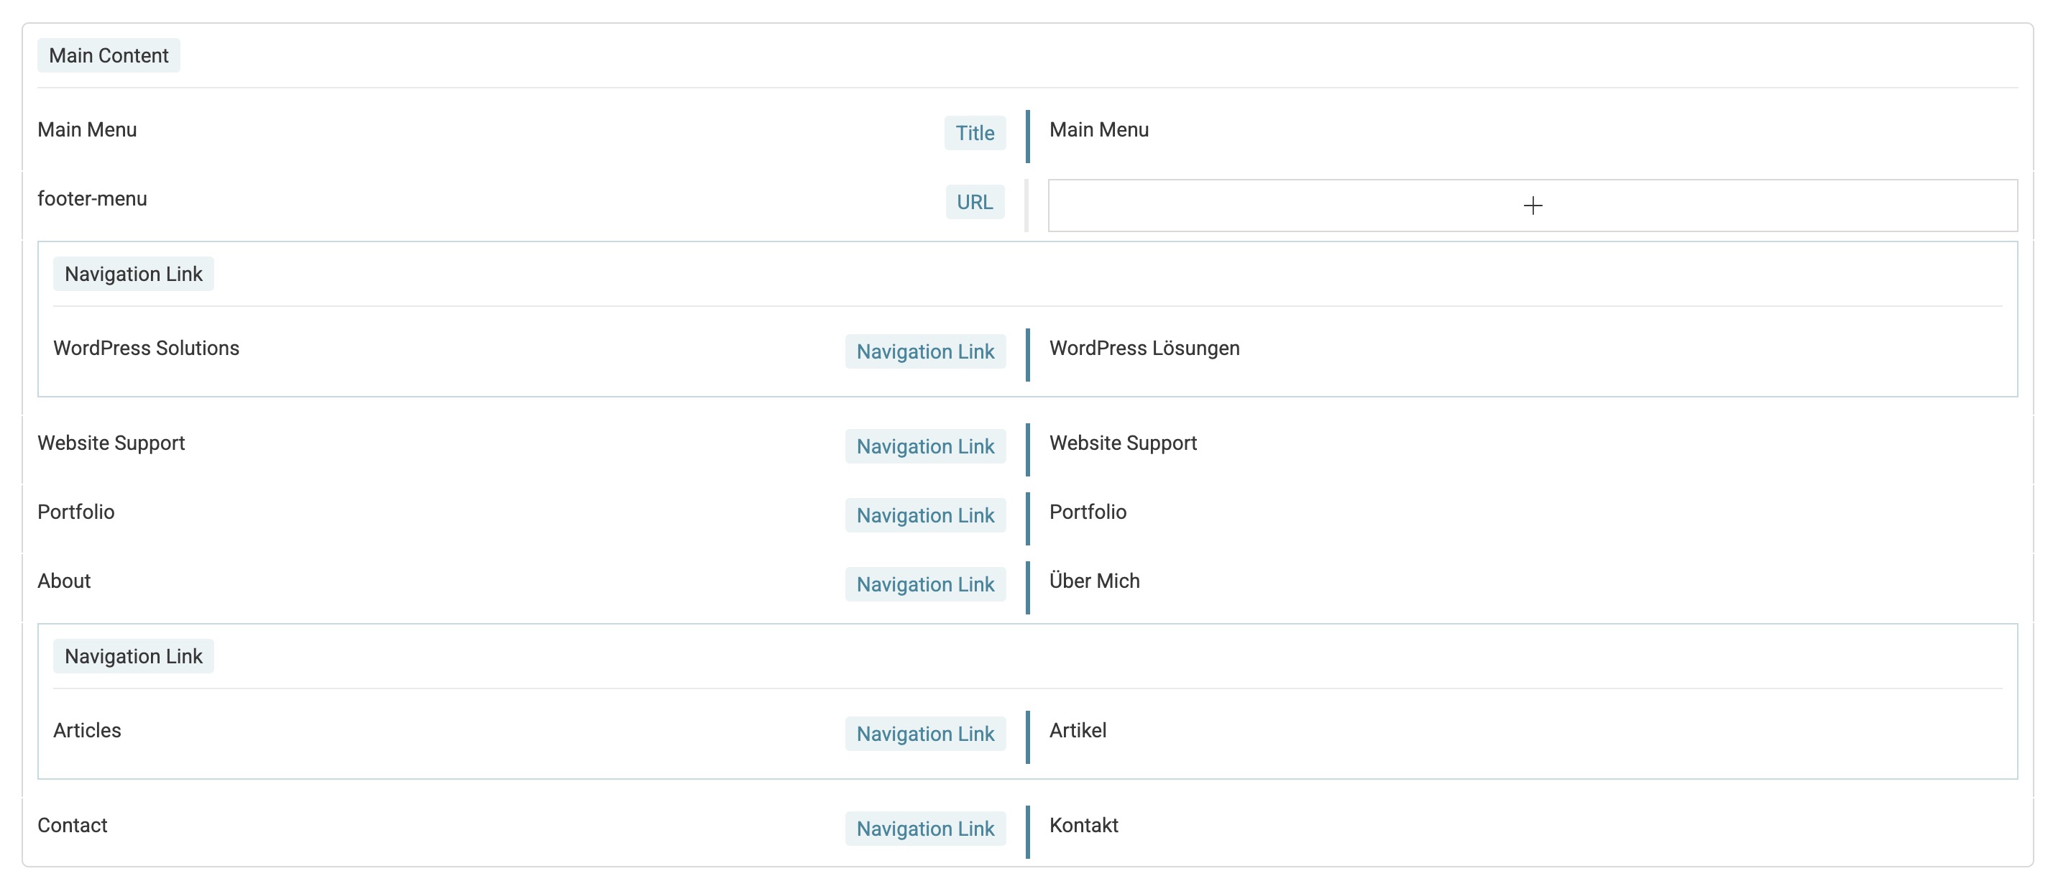Edit the Über Mich translation
This screenshot has width=2053, height=894.
(x=1093, y=581)
